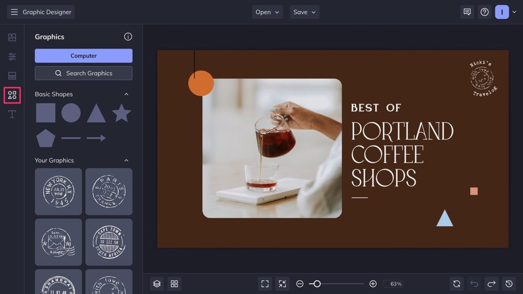Click the Layers icon in bottom bar
Screen dimensions: 523x294
point(157,283)
